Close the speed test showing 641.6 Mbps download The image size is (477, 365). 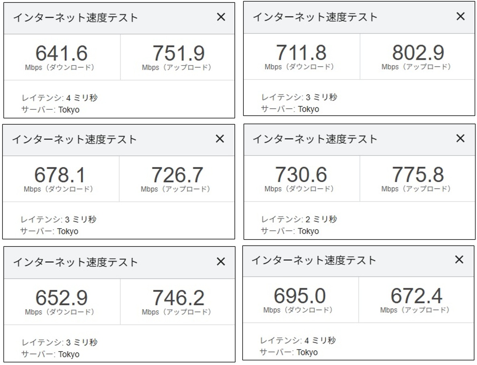point(221,17)
